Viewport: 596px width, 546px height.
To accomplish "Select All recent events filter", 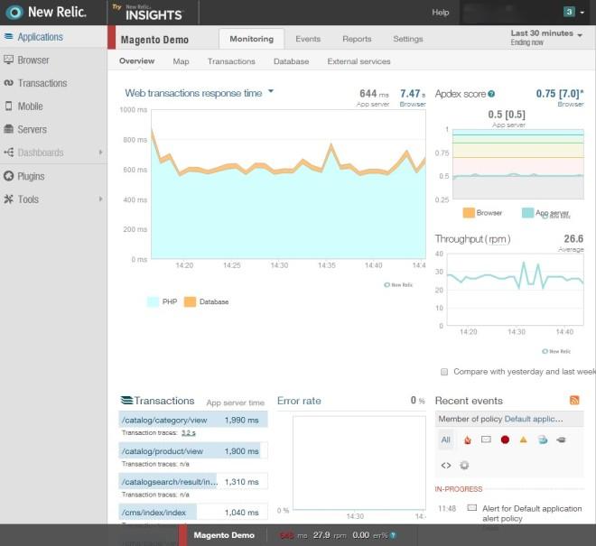I will (445, 440).
